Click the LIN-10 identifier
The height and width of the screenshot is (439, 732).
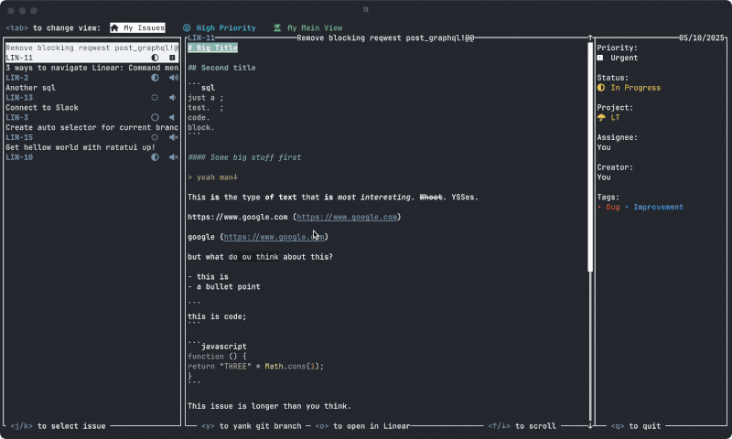(x=19, y=157)
